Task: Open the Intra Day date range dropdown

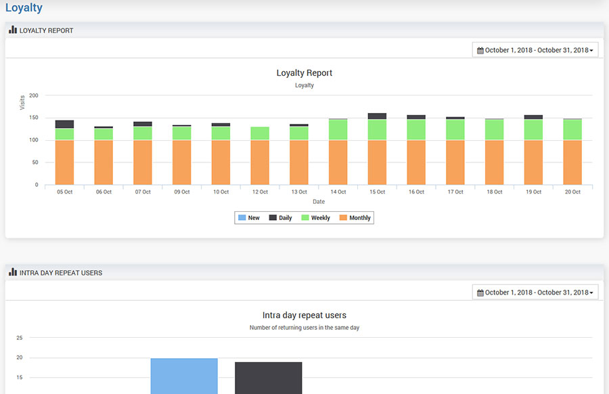Action: click(535, 292)
